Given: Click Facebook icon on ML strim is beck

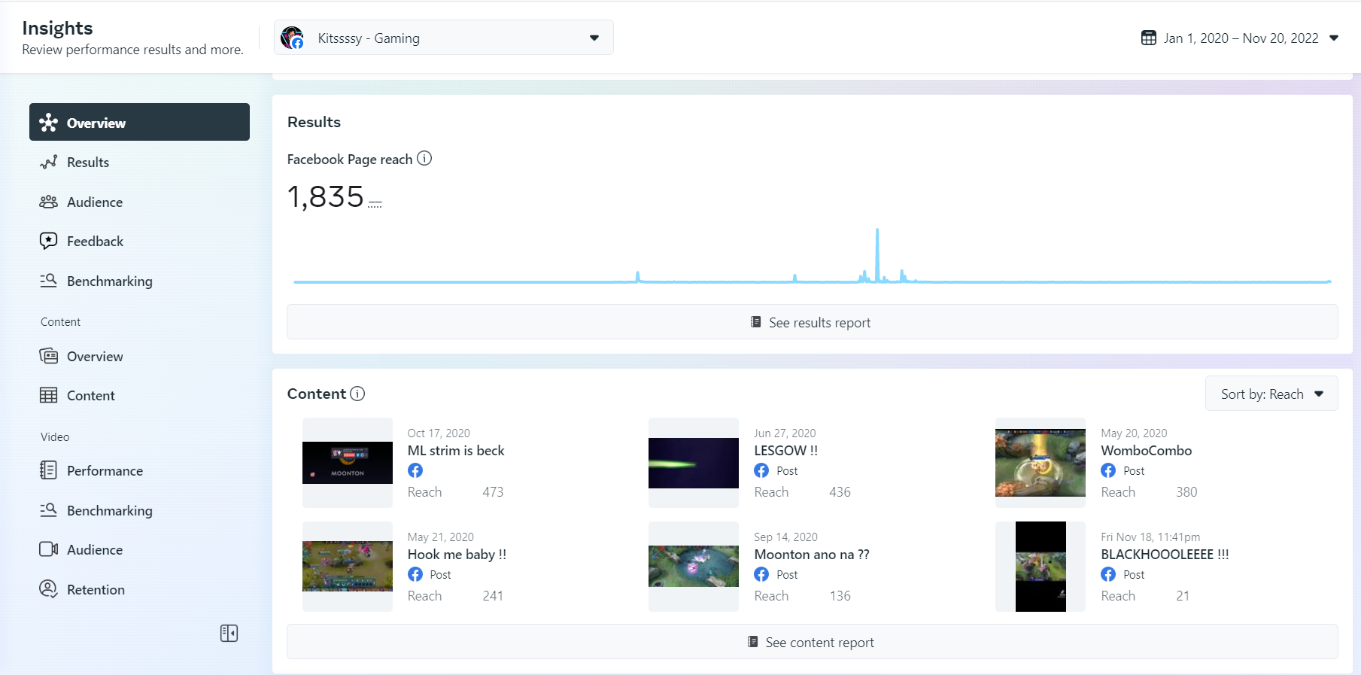Looking at the screenshot, I should [415, 470].
